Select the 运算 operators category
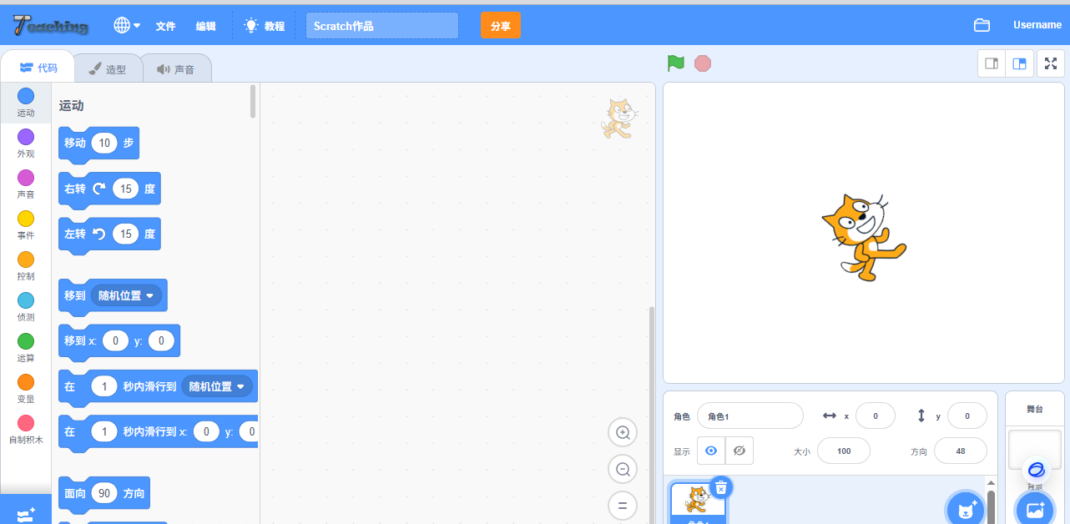This screenshot has width=1070, height=524. [x=26, y=348]
